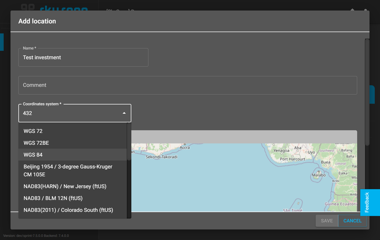Screen dimensions: 380x240
Task: Pick WGS 84 coordinate system
Action: (73, 155)
